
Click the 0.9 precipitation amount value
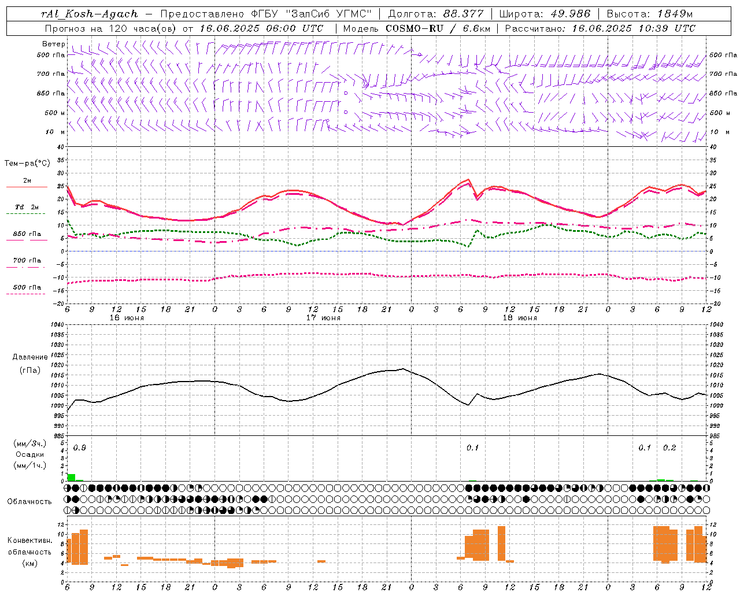tap(80, 448)
